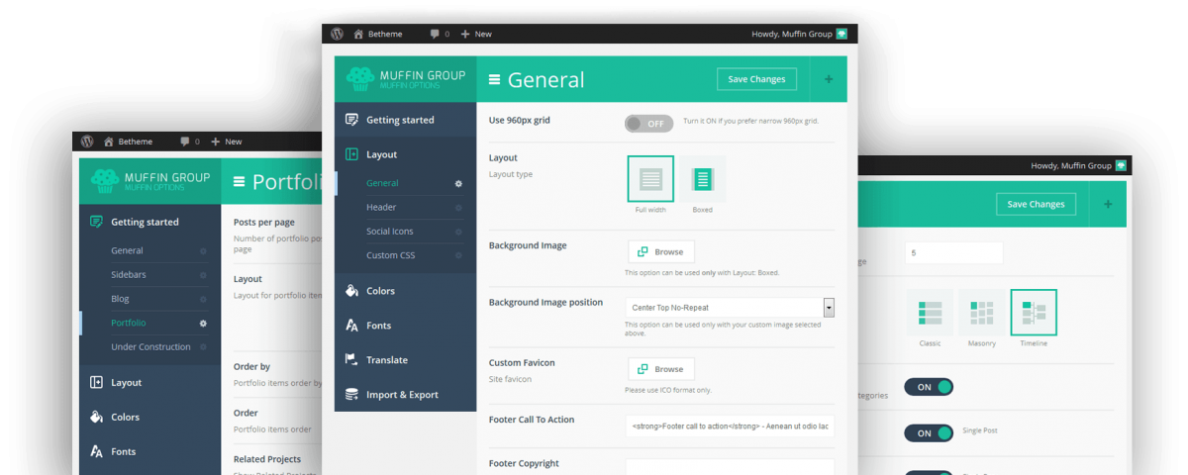Open the Background Image position dropdown
Screen dimensions: 1188x475
pyautogui.click(x=730, y=308)
